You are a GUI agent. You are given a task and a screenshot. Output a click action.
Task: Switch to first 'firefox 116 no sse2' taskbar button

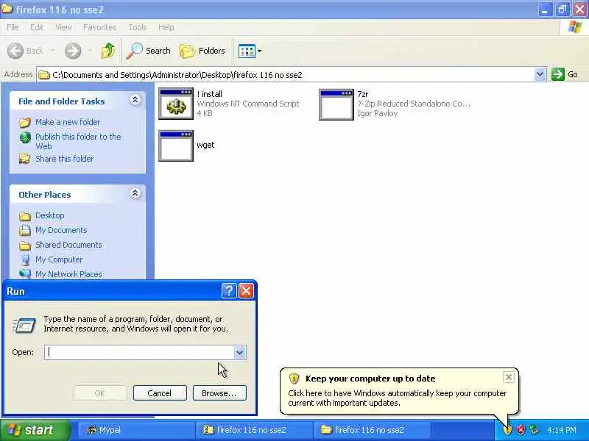click(254, 430)
